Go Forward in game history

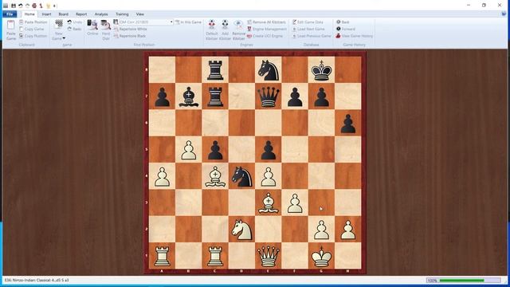point(345,29)
